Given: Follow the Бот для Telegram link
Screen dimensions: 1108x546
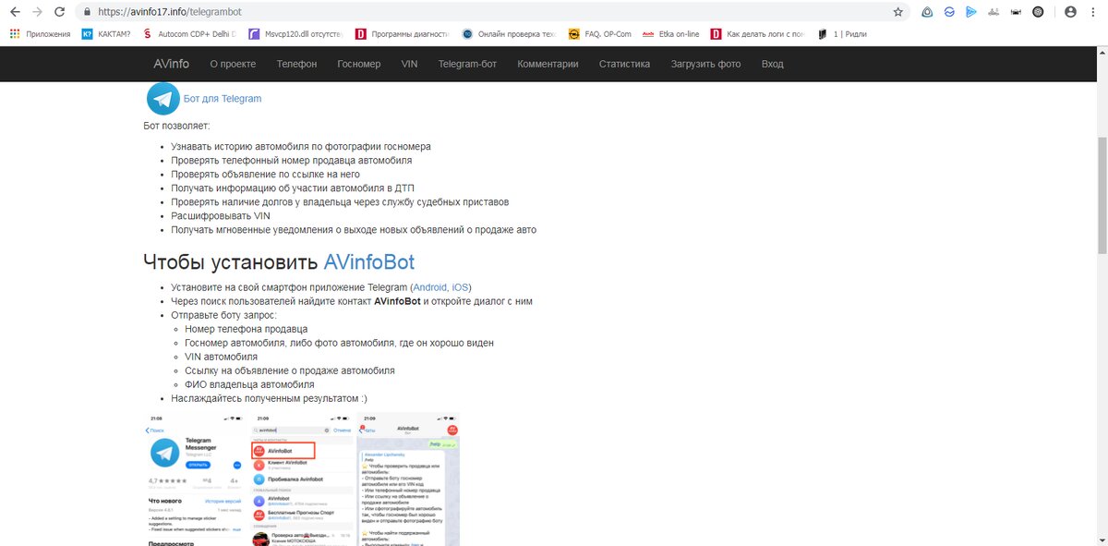Looking at the screenshot, I should 223,99.
